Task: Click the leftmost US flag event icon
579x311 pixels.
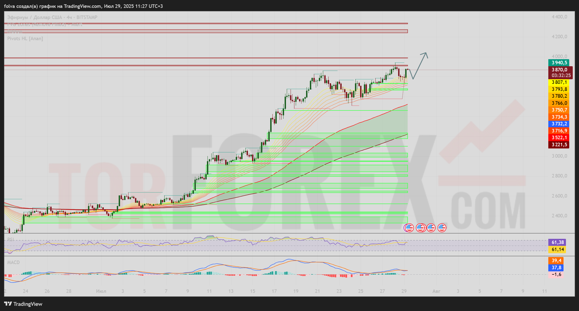Action: 409,228
